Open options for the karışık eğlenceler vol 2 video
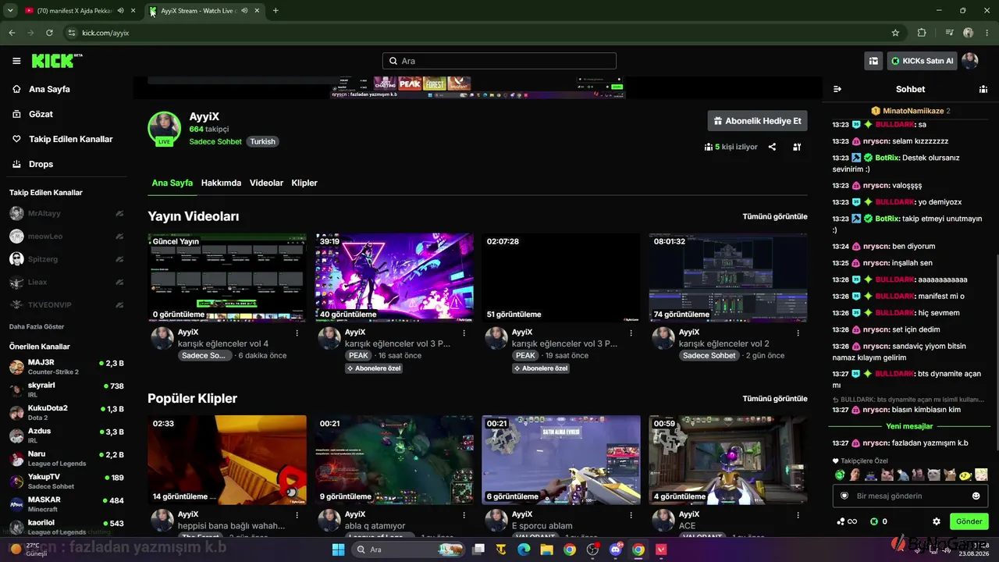 tap(798, 333)
